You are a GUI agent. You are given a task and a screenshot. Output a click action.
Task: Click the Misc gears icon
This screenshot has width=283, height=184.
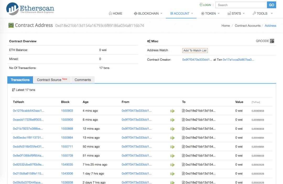pyautogui.click(x=149, y=41)
